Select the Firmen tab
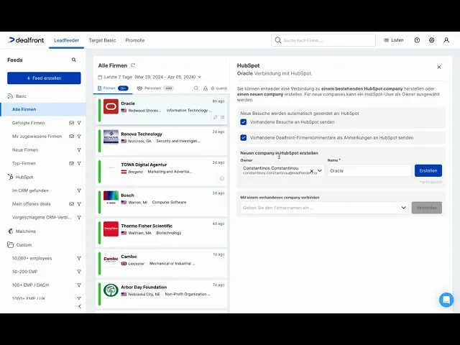The height and width of the screenshot is (345, 460). pyautogui.click(x=113, y=88)
